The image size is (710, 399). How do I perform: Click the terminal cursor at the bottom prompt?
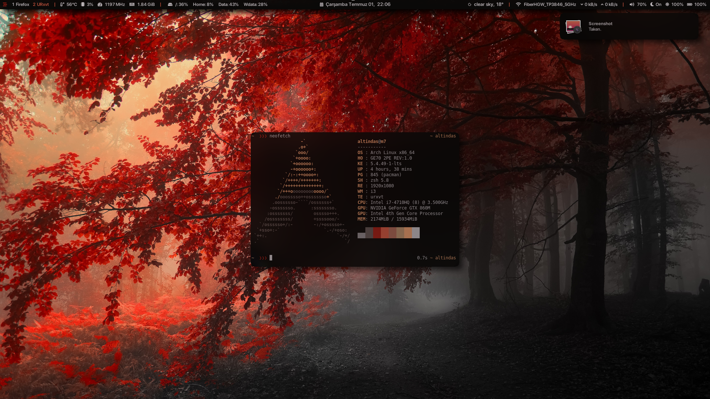pyautogui.click(x=271, y=258)
